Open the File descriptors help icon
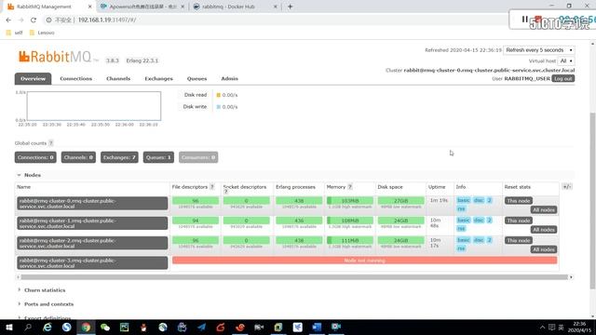This screenshot has height=335, width=596. click(212, 187)
